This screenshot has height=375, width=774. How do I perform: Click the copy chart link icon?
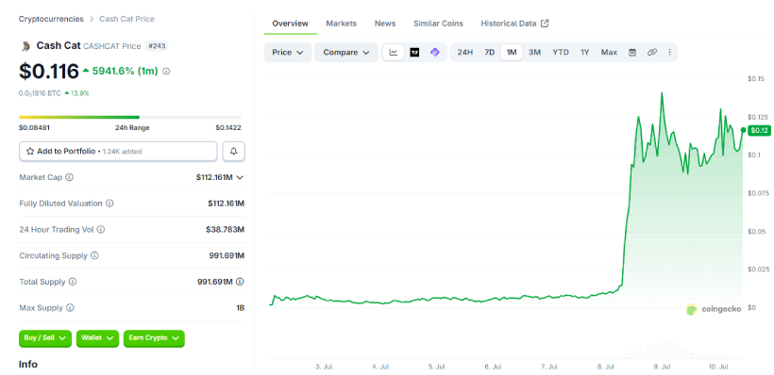(x=652, y=52)
